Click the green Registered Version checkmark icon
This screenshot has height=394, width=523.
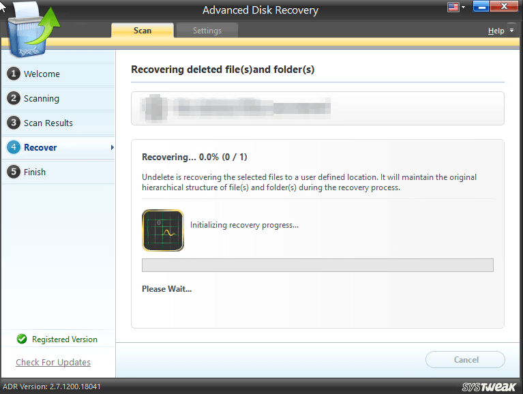pyautogui.click(x=22, y=339)
